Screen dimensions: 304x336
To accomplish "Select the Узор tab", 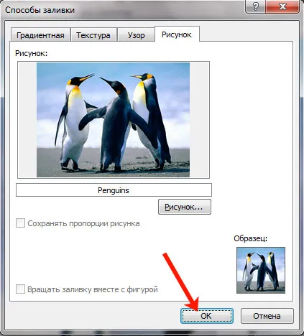I will tap(136, 35).
